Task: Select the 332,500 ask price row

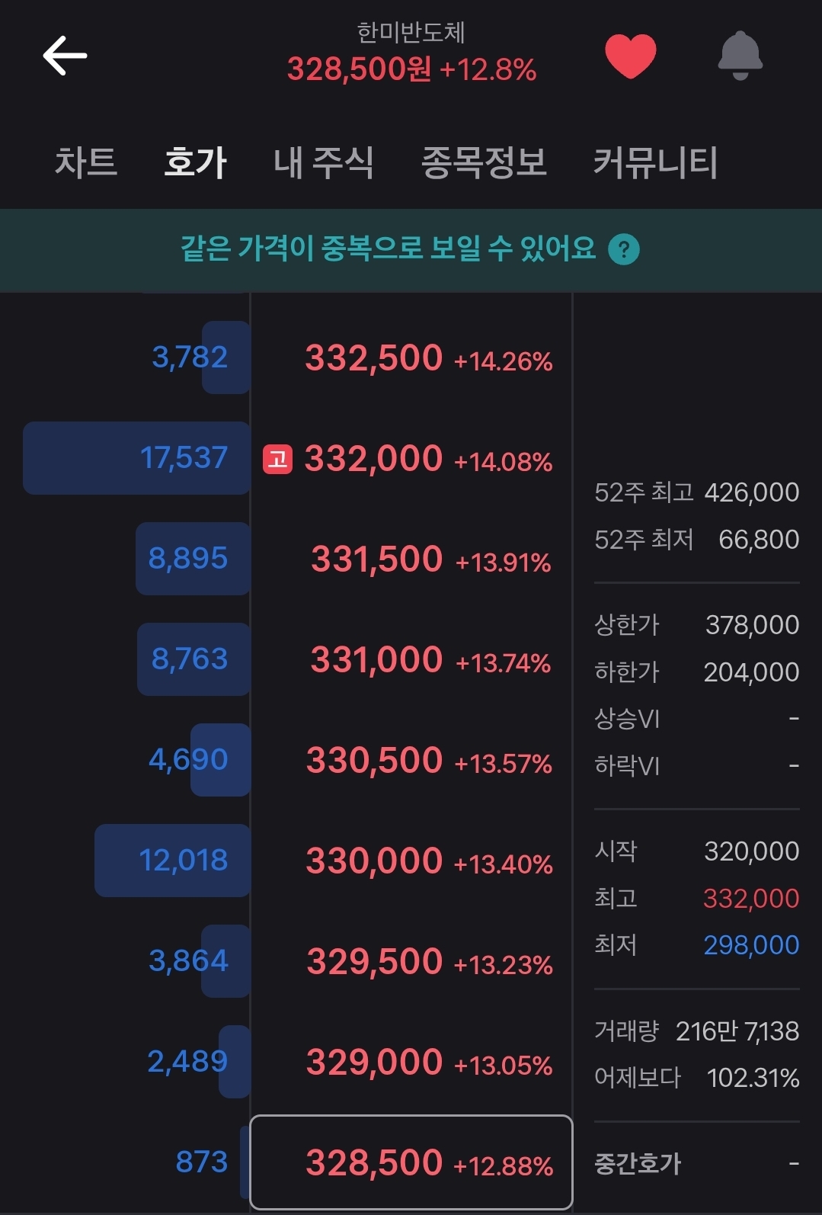Action: coord(411,357)
